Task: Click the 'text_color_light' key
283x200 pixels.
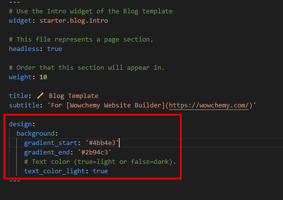Action: click(54, 171)
